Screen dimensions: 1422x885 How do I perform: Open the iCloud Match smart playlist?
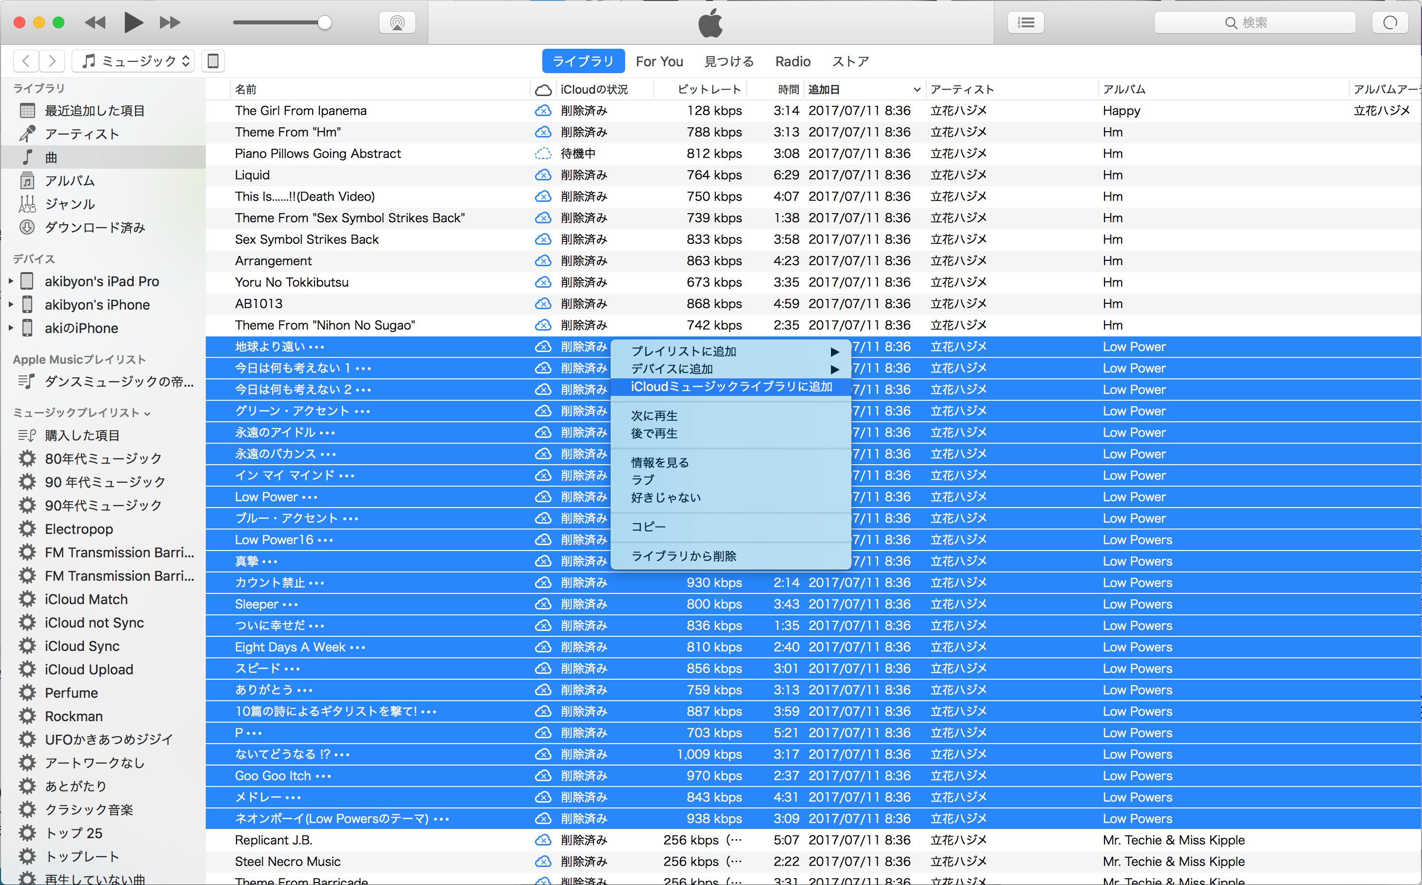point(103,599)
